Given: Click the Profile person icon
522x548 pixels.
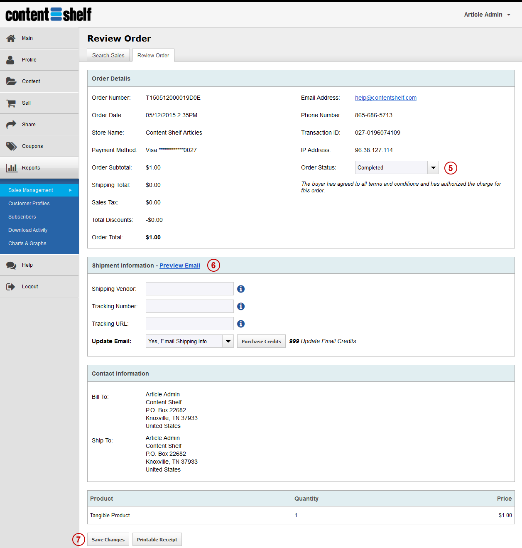Looking at the screenshot, I should point(10,60).
